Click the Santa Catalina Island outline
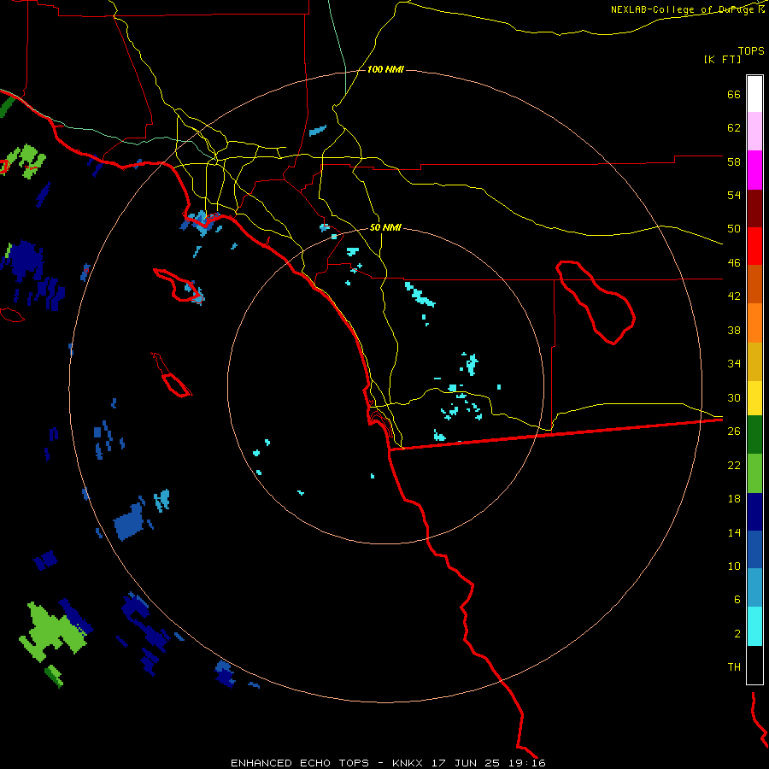769x769 pixels. pos(179,285)
